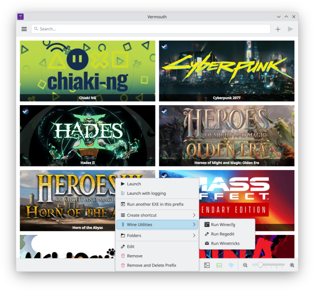Click the Cyberpunk 2077 title label
The image size is (314, 291).
227,98
